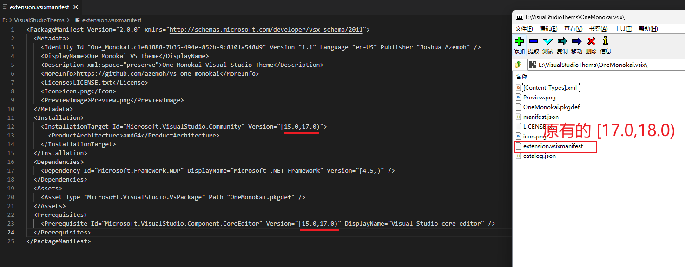The height and width of the screenshot is (267, 685).
Task: Open the 文件(F) menu
Action: click(524, 29)
